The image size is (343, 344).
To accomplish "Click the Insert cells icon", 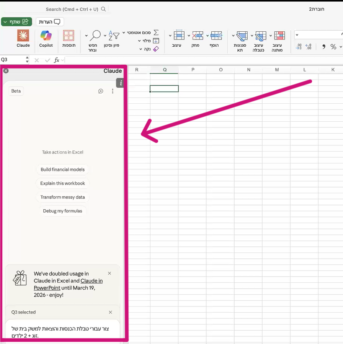I will (x=216, y=35).
